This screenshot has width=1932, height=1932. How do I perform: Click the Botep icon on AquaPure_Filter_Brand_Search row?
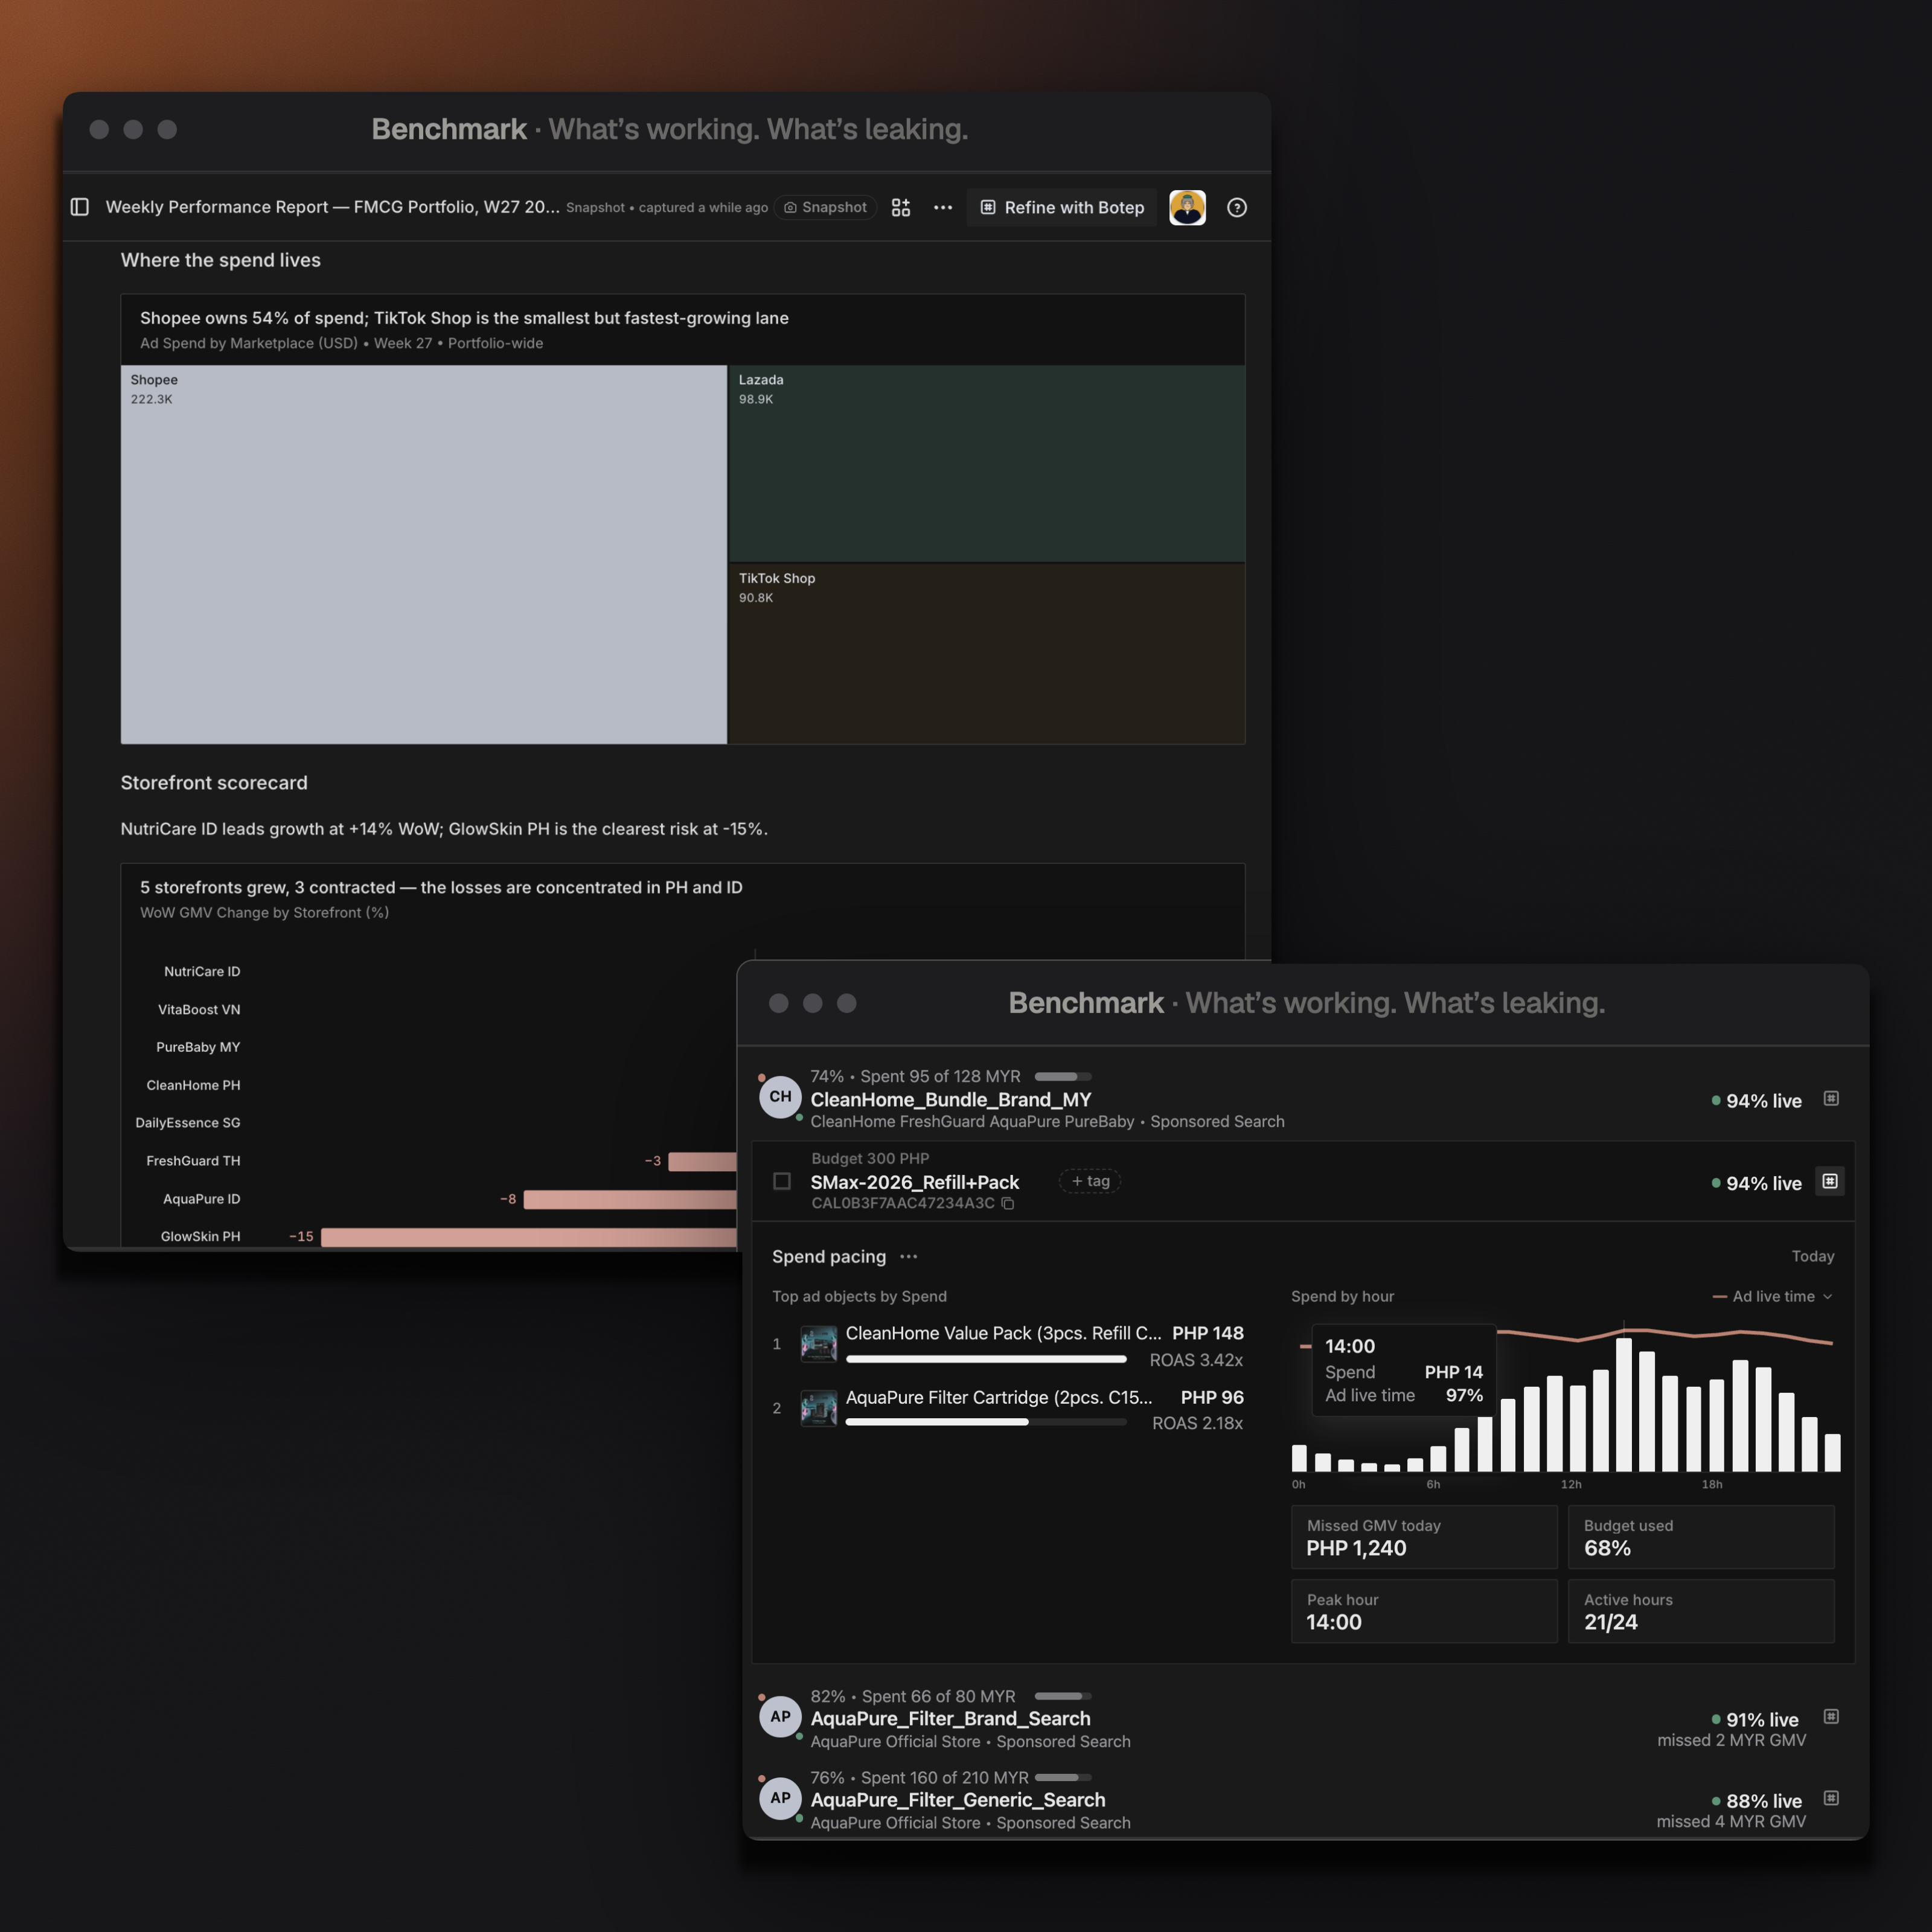click(x=1831, y=1716)
